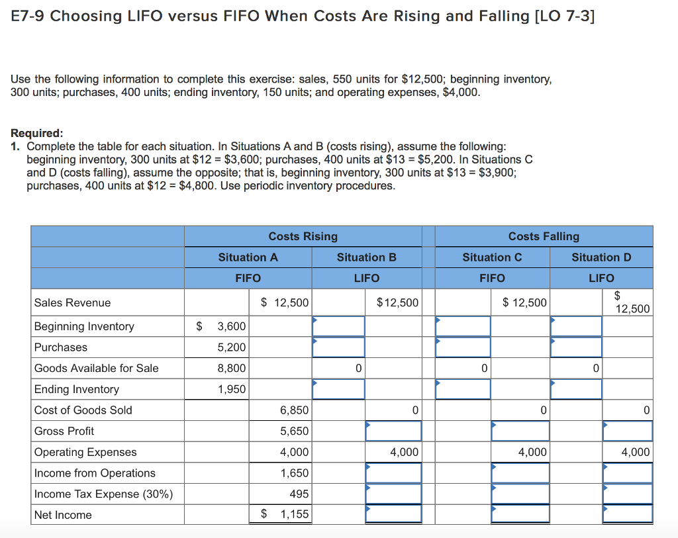Select the Gross Profit input under Situation B
This screenshot has height=538, width=678.
394,431
